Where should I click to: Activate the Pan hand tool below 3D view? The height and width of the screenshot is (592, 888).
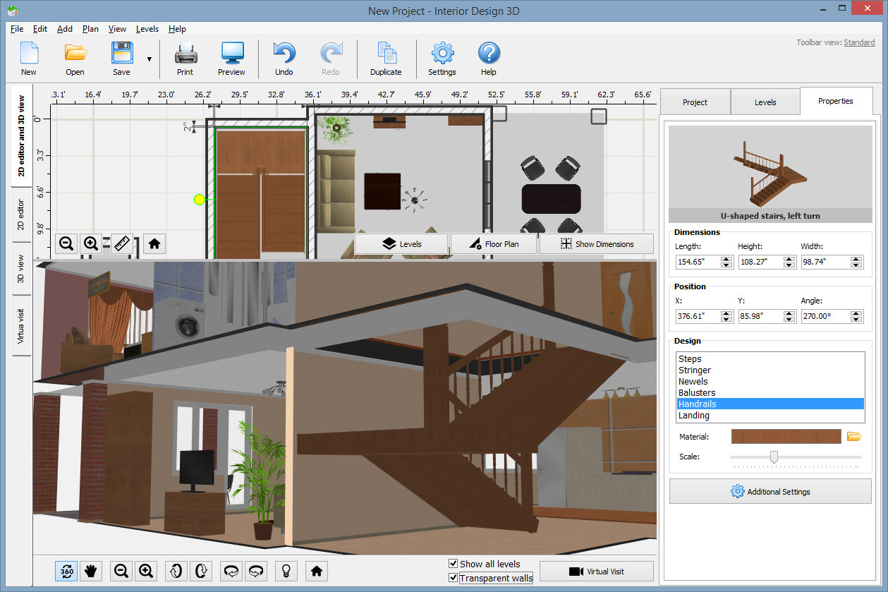click(90, 571)
